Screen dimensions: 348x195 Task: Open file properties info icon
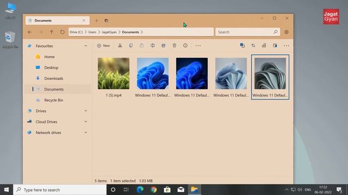[x=185, y=45]
